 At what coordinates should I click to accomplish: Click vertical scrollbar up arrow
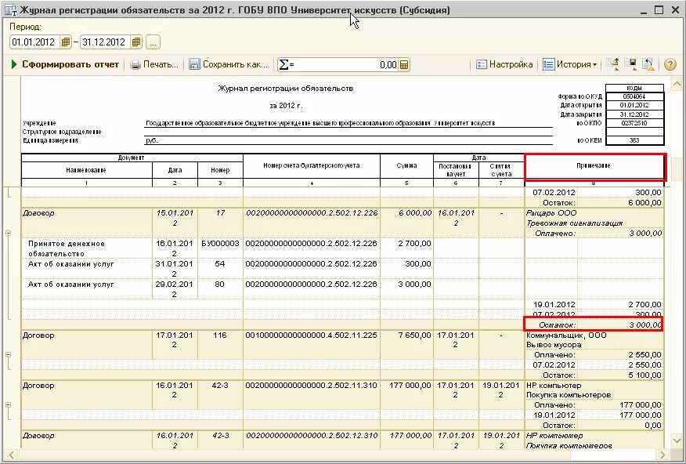point(677,83)
